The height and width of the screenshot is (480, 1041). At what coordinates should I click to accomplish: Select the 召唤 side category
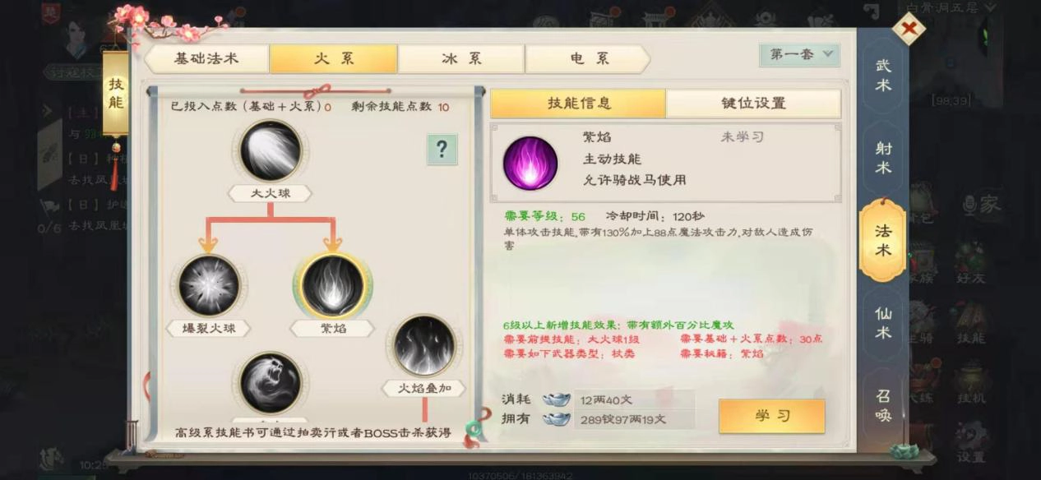click(x=883, y=405)
